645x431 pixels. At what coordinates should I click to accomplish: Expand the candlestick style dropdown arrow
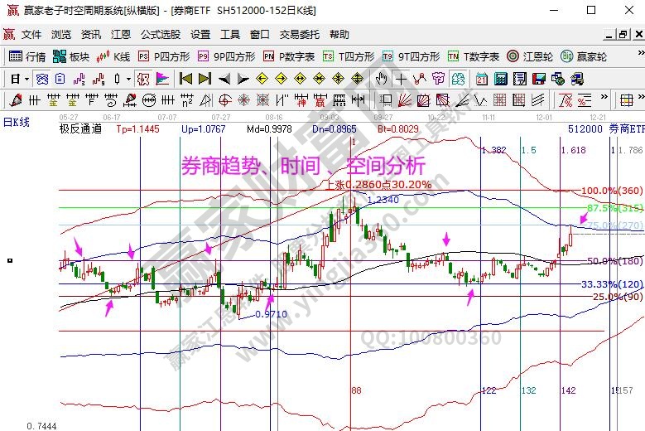click(x=128, y=79)
